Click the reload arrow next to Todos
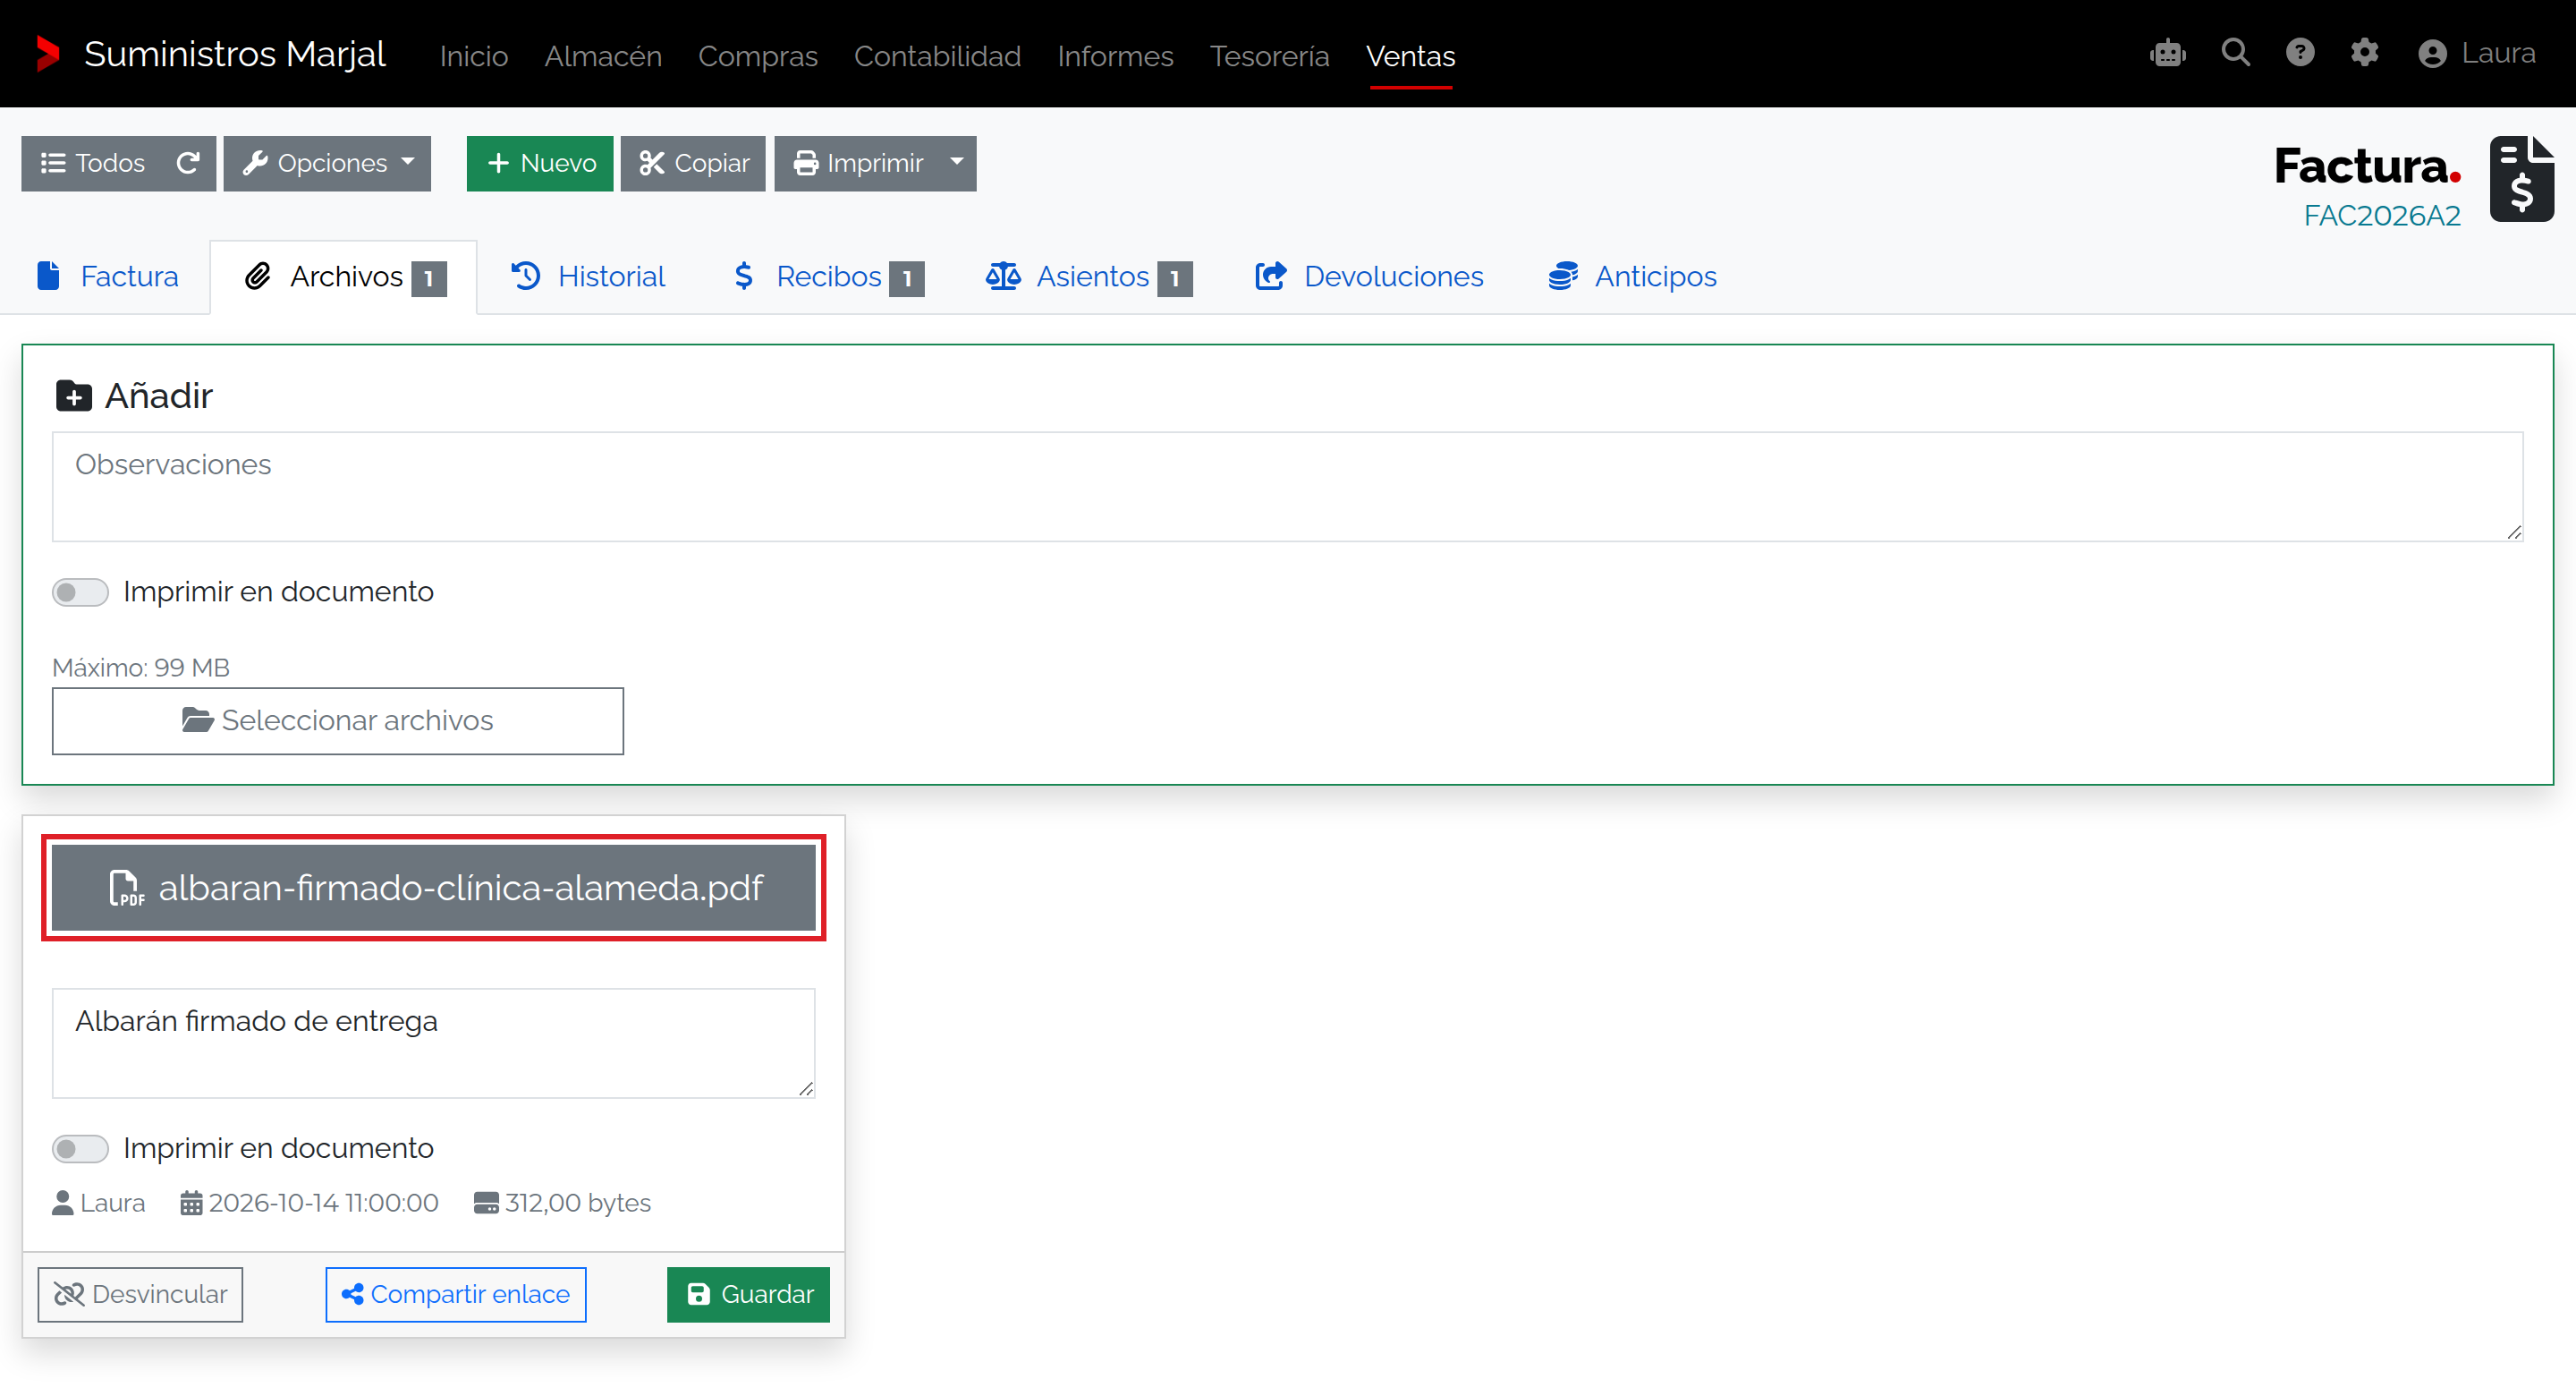The width and height of the screenshot is (2576, 1396). pos(188,163)
